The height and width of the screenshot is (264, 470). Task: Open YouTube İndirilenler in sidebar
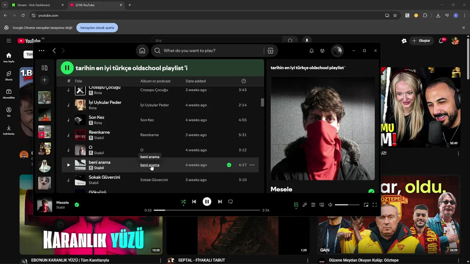point(9,130)
